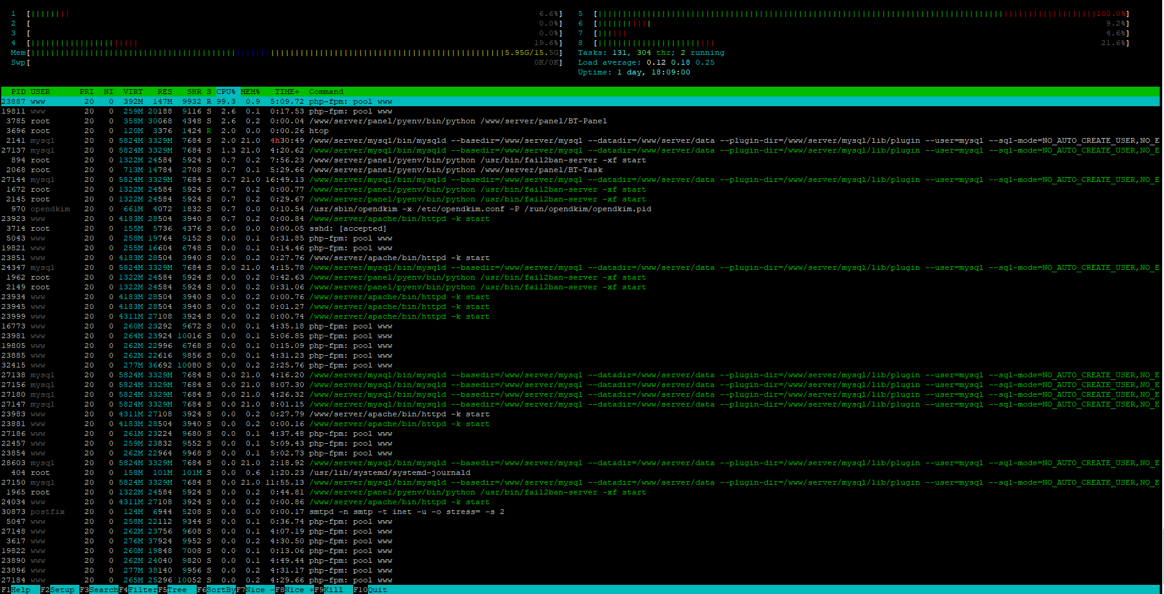The width and height of the screenshot is (1164, 594).
Task: Sort by the MEM% column header
Action: click(x=250, y=92)
